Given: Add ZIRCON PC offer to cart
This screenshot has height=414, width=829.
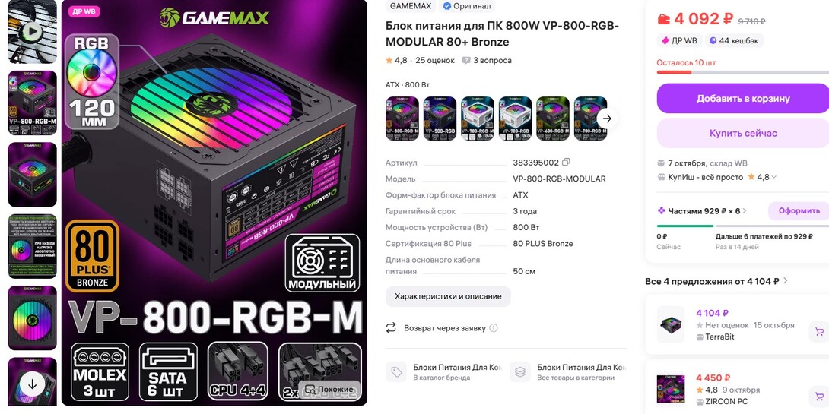Looking at the screenshot, I should tap(819, 396).
